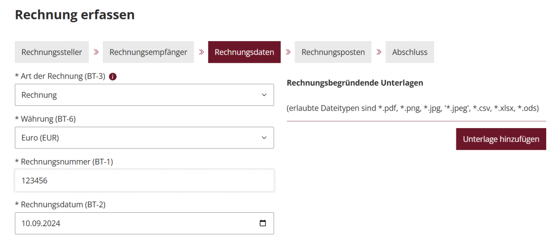Click into the date text 10.09.2024
Viewport: 556px width, 241px height.
pos(41,223)
